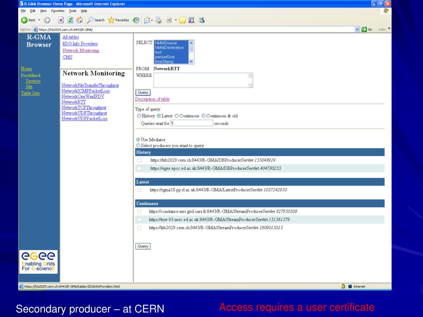Image resolution: width=423 pixels, height=317 pixels.
Task: Click the Back navigation arrow
Action: [x=24, y=20]
